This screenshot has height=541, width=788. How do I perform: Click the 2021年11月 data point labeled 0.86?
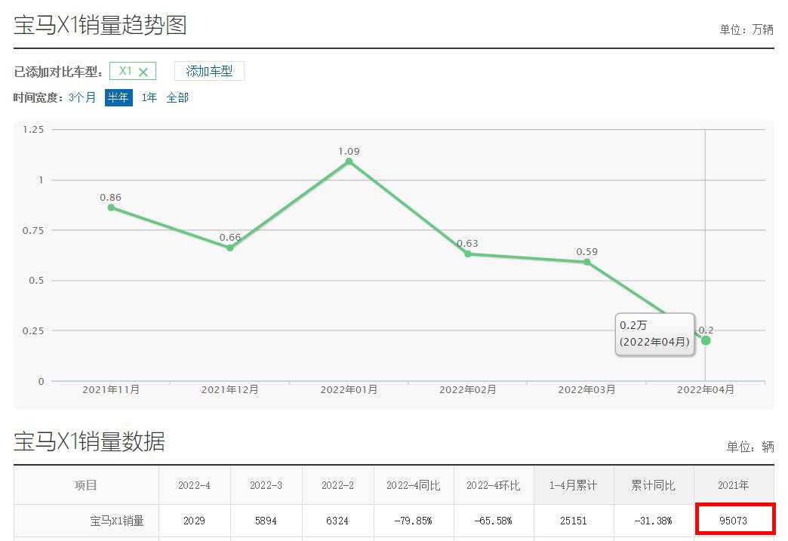(111, 207)
